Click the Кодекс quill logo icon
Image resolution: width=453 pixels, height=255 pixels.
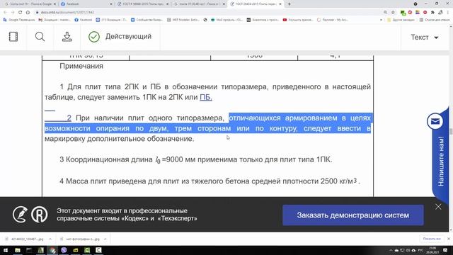(x=21, y=214)
